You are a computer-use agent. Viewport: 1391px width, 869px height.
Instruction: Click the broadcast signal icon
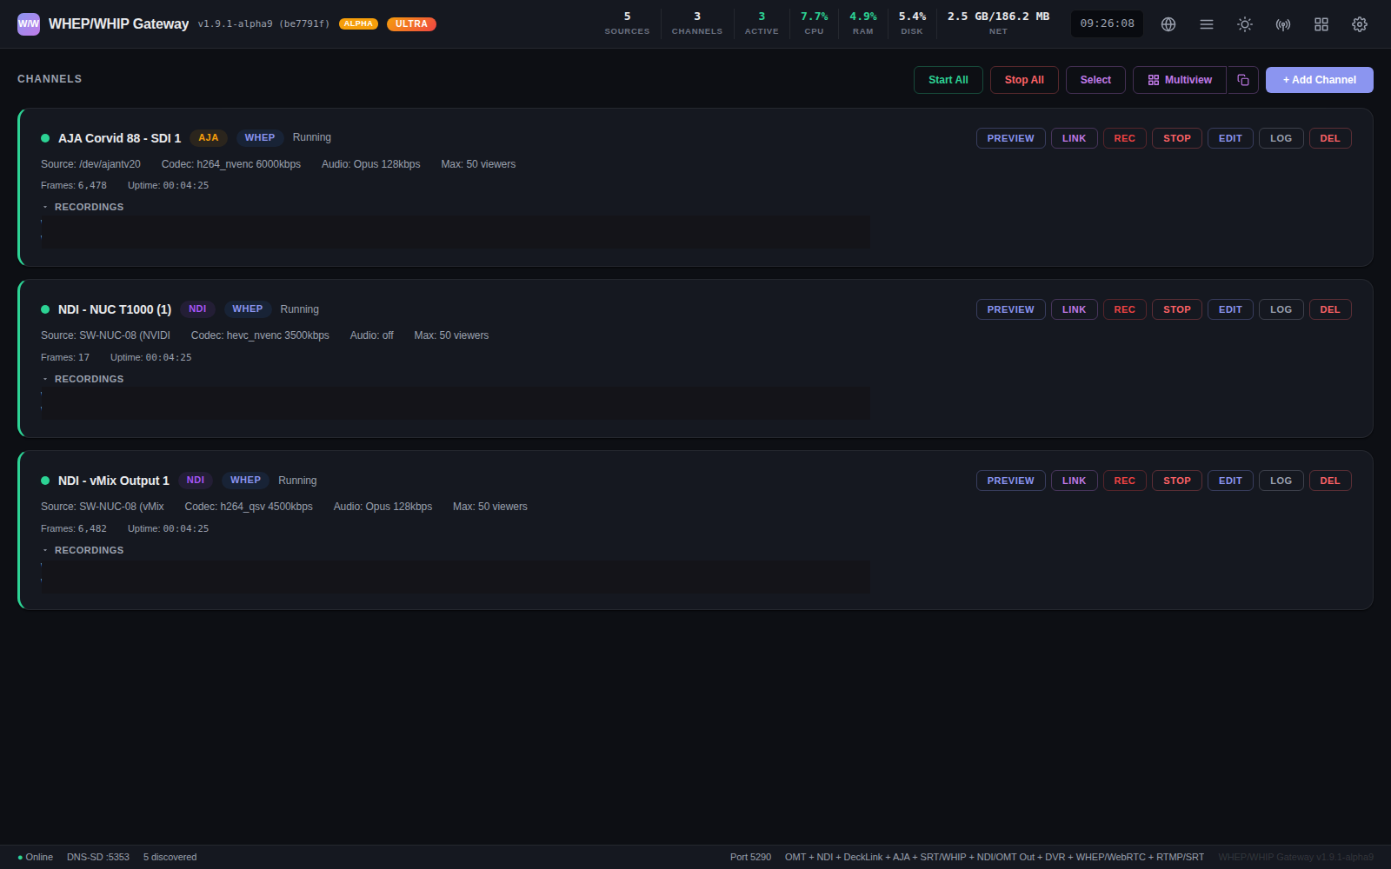click(1283, 24)
